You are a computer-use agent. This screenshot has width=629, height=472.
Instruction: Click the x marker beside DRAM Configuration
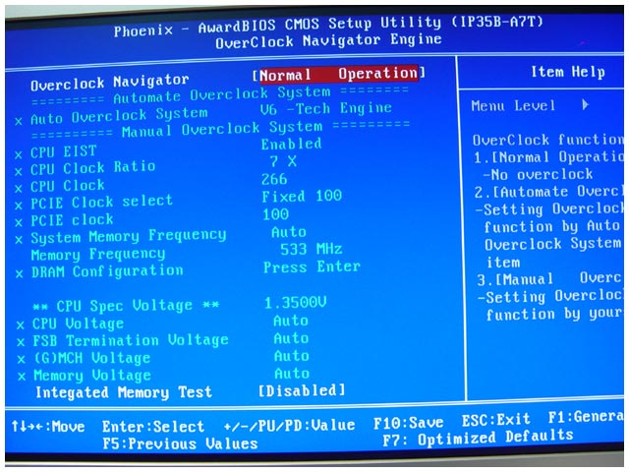pyautogui.click(x=20, y=274)
